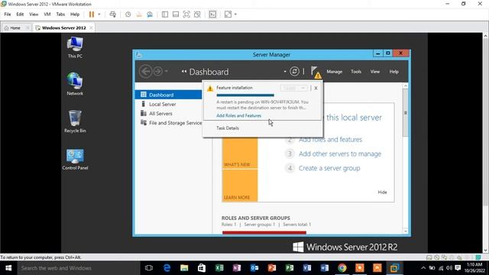Open the Manage menu in Server Manager

(x=335, y=72)
